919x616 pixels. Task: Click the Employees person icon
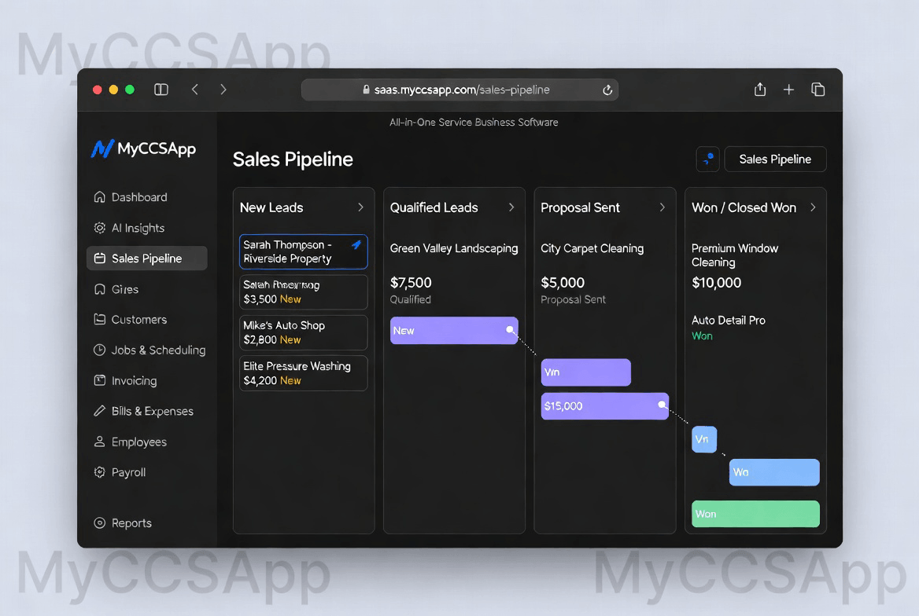click(100, 442)
